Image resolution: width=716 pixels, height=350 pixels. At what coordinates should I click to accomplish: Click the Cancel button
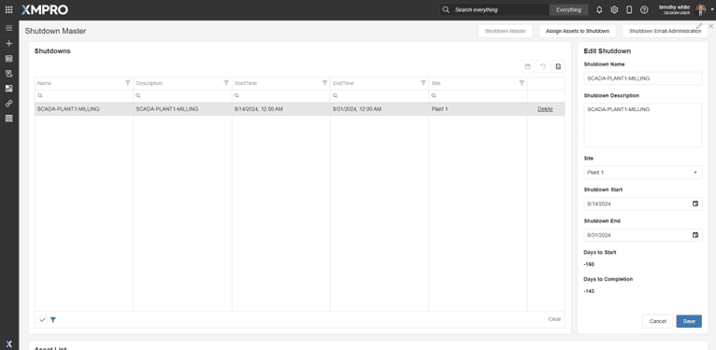click(x=657, y=321)
